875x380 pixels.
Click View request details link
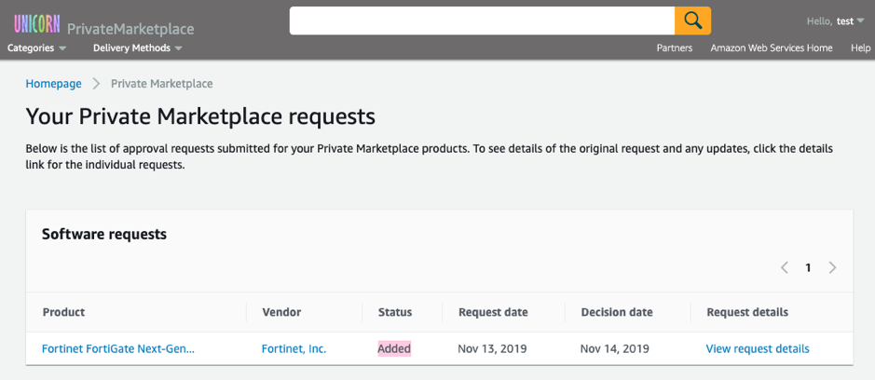coord(758,349)
